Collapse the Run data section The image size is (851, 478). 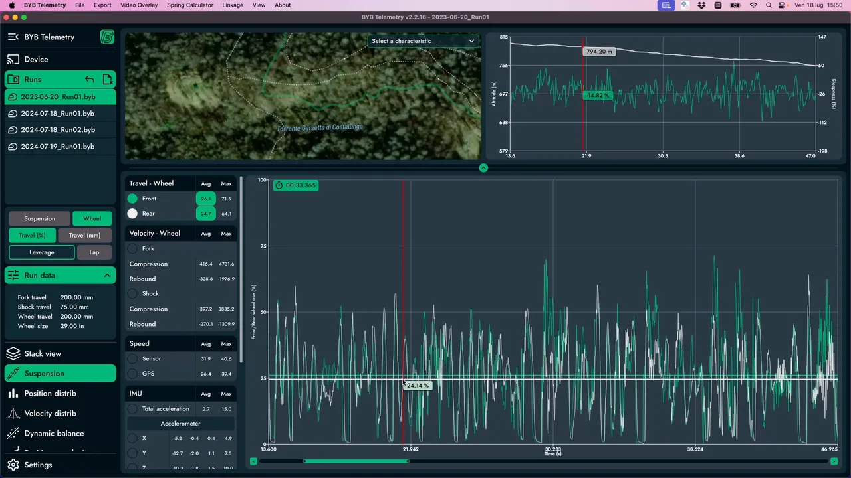click(x=107, y=275)
